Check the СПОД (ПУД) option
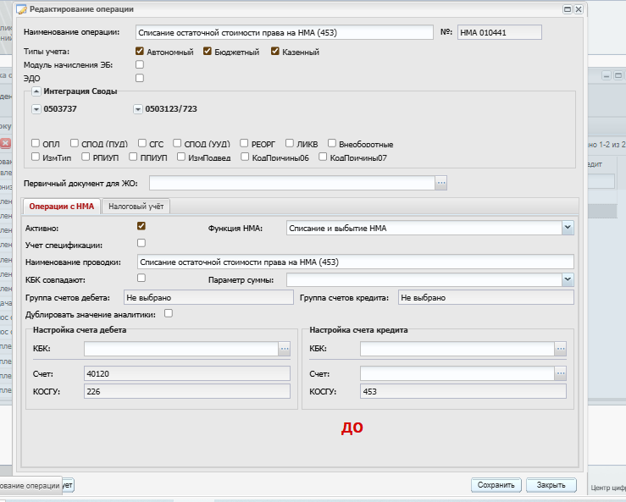The image size is (626, 502). [x=75, y=143]
